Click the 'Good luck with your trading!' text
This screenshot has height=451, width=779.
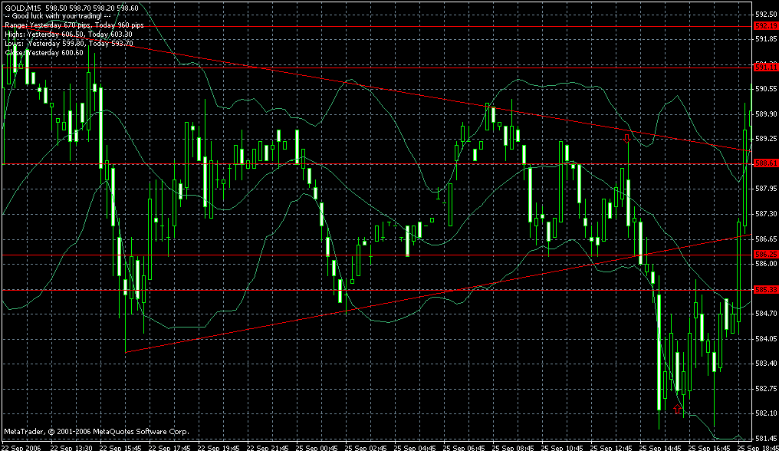point(58,16)
